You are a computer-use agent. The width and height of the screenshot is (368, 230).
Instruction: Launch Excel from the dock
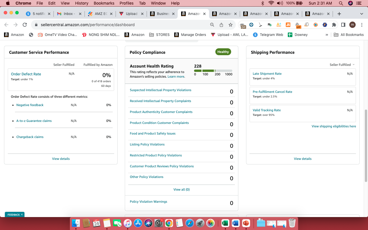point(225,223)
